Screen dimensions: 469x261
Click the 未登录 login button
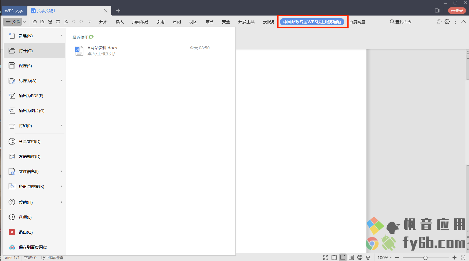[x=457, y=10]
